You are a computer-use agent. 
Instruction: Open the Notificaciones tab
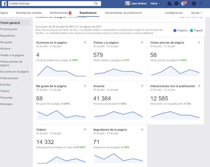(60, 13)
